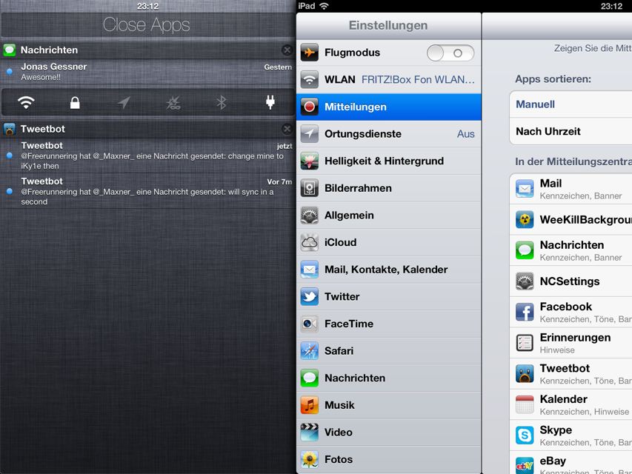Open Nachrichten entry in Mitteilungszentrale list
The height and width of the screenshot is (474, 632).
(x=571, y=250)
